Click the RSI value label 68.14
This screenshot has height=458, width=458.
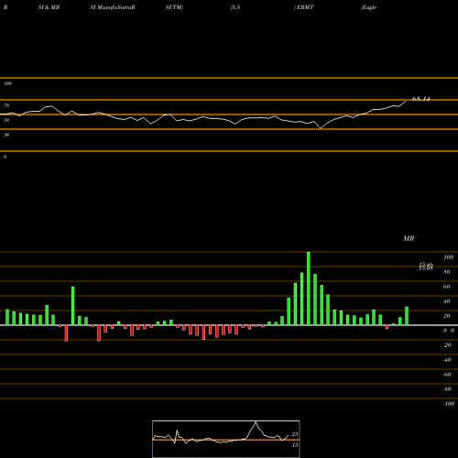click(421, 99)
